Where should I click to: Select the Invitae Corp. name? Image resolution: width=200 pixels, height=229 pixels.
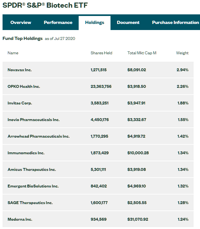[20, 103]
